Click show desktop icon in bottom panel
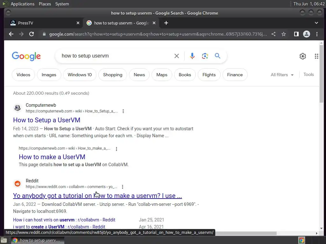Screen dimensions: 326x244 [4, 240]
